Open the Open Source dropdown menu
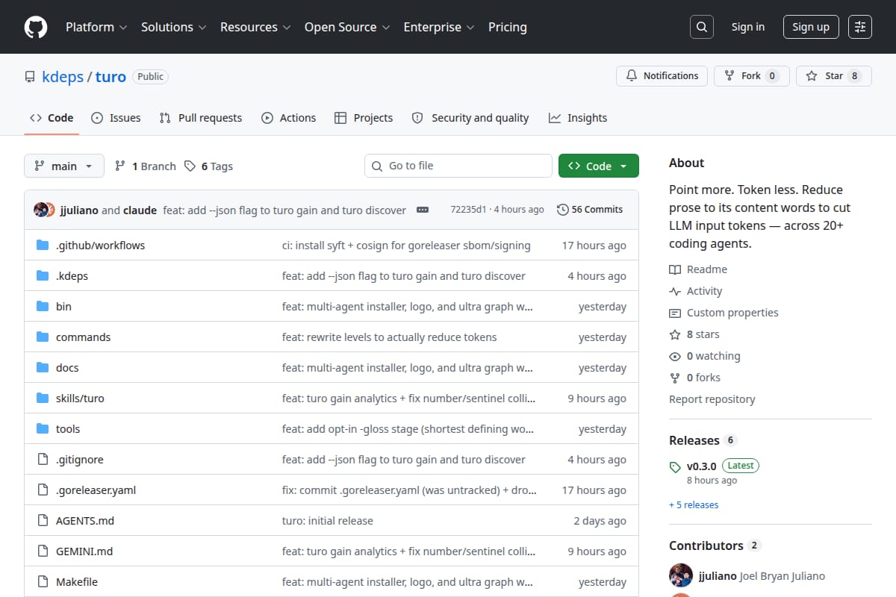The width and height of the screenshot is (896, 597). point(347,27)
